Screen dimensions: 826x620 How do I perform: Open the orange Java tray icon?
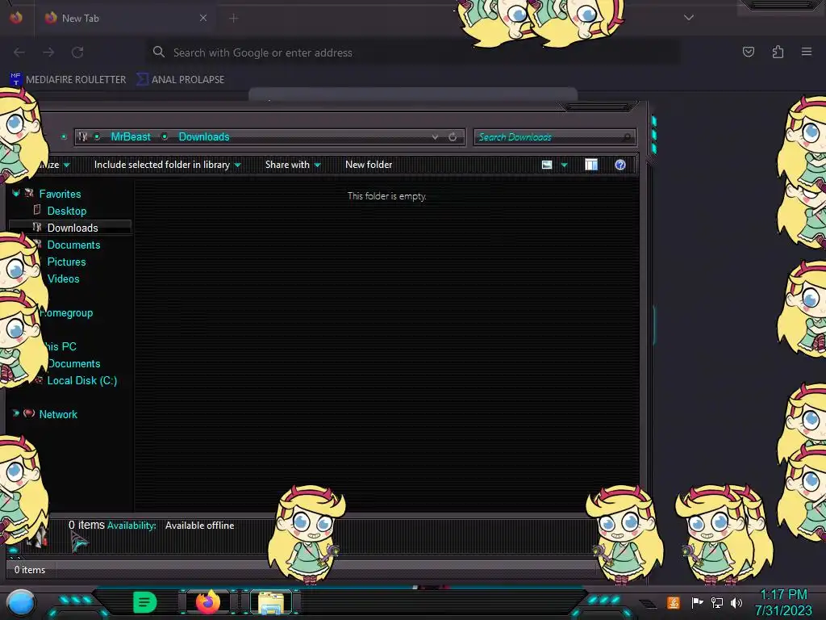[x=674, y=602]
